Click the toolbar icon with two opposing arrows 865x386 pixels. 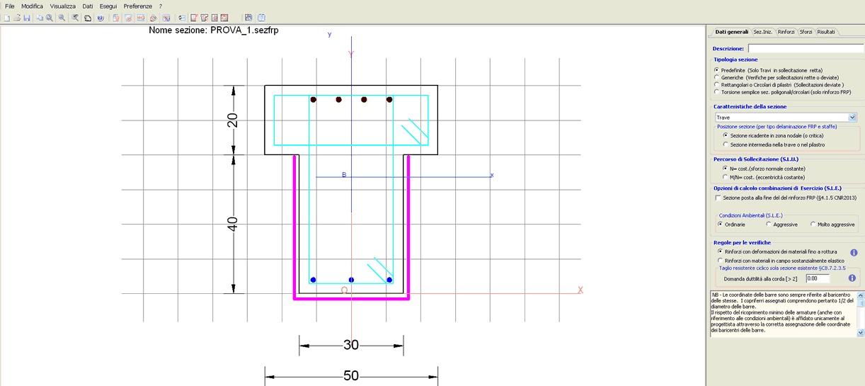pos(182,18)
